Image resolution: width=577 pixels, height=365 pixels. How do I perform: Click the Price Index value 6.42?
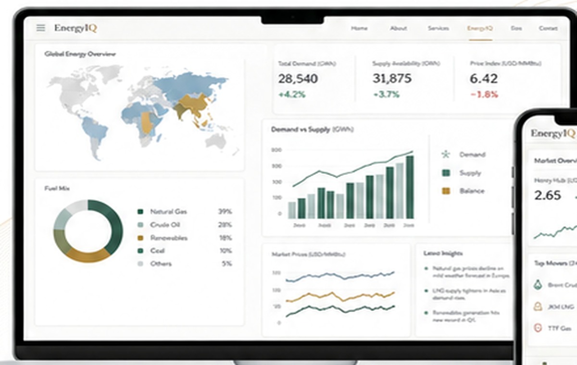[x=484, y=79]
